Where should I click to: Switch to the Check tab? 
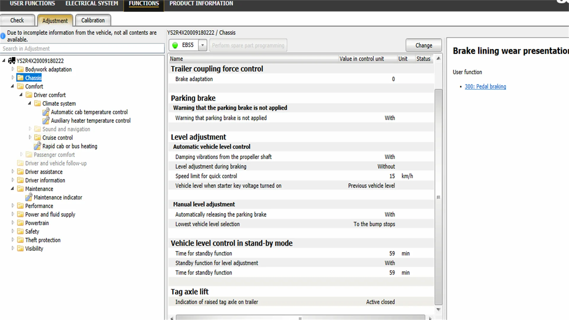(17, 20)
